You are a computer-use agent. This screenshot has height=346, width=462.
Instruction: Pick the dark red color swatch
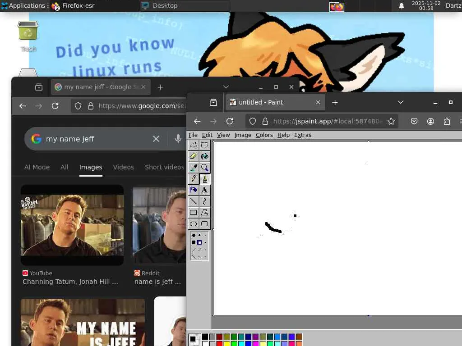(220, 337)
